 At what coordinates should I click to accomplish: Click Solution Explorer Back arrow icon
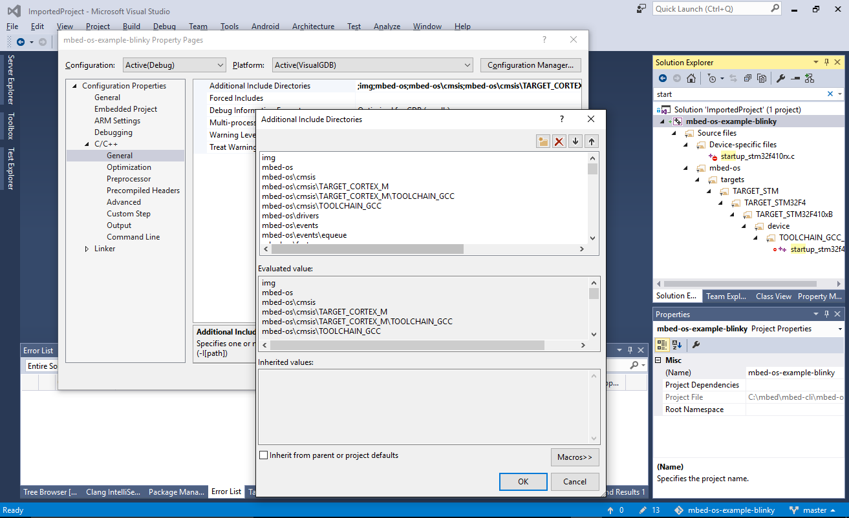(663, 78)
